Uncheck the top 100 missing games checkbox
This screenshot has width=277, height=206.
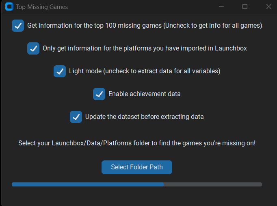[x=18, y=26]
